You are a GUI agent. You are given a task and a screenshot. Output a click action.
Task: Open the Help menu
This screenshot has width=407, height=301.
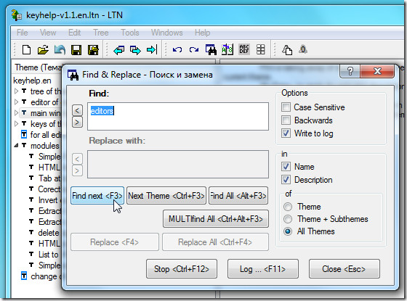click(202, 33)
